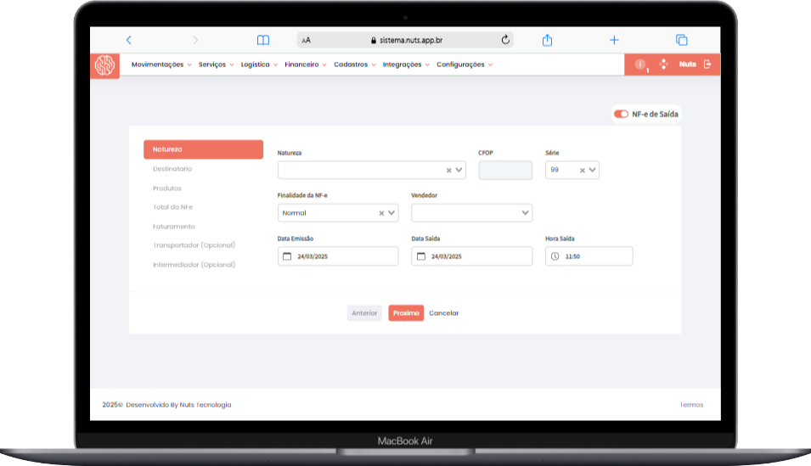Open the Financeiro menu
The width and height of the screenshot is (811, 466).
pyautogui.click(x=305, y=65)
